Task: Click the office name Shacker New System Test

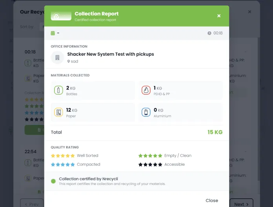Action: point(110,54)
